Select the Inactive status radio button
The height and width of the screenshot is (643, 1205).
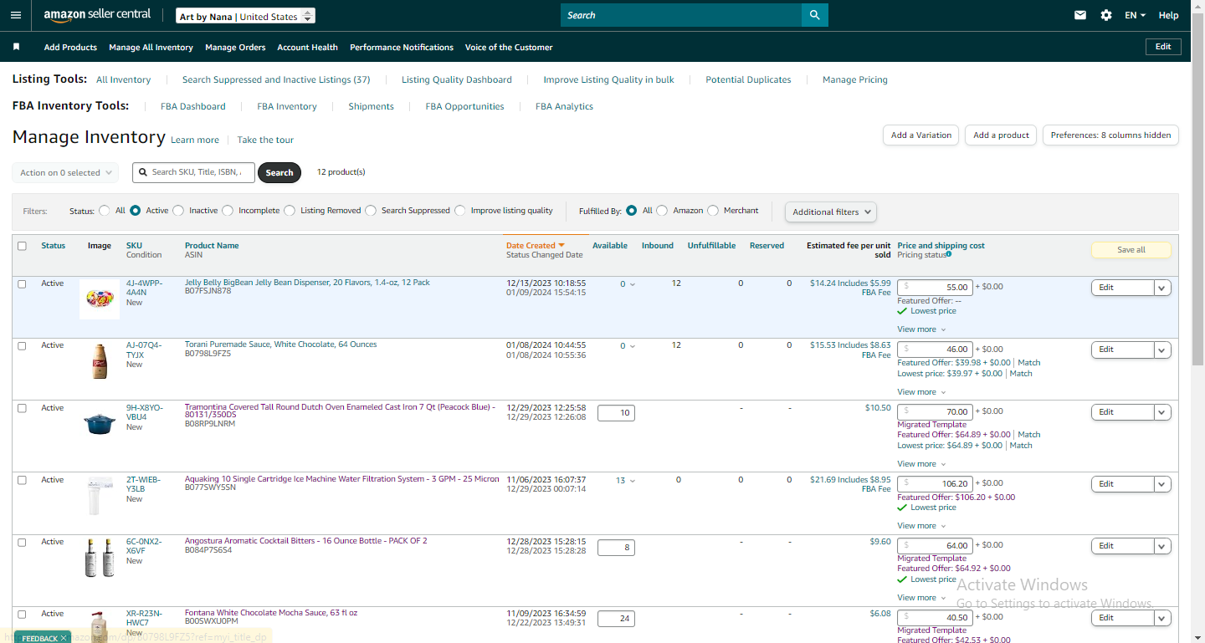tap(178, 211)
